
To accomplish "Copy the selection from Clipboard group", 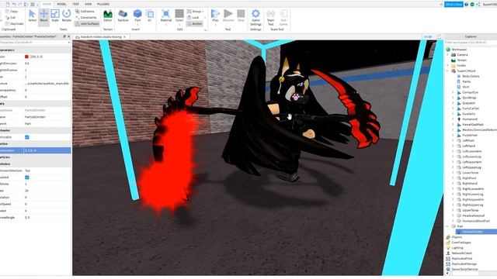I will [x=12, y=12].
